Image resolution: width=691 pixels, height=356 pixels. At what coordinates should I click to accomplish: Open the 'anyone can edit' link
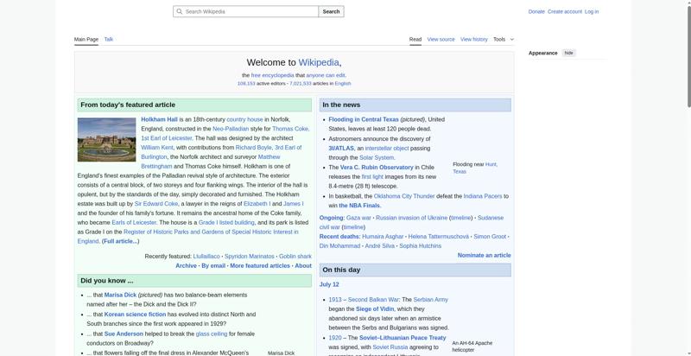coord(326,75)
